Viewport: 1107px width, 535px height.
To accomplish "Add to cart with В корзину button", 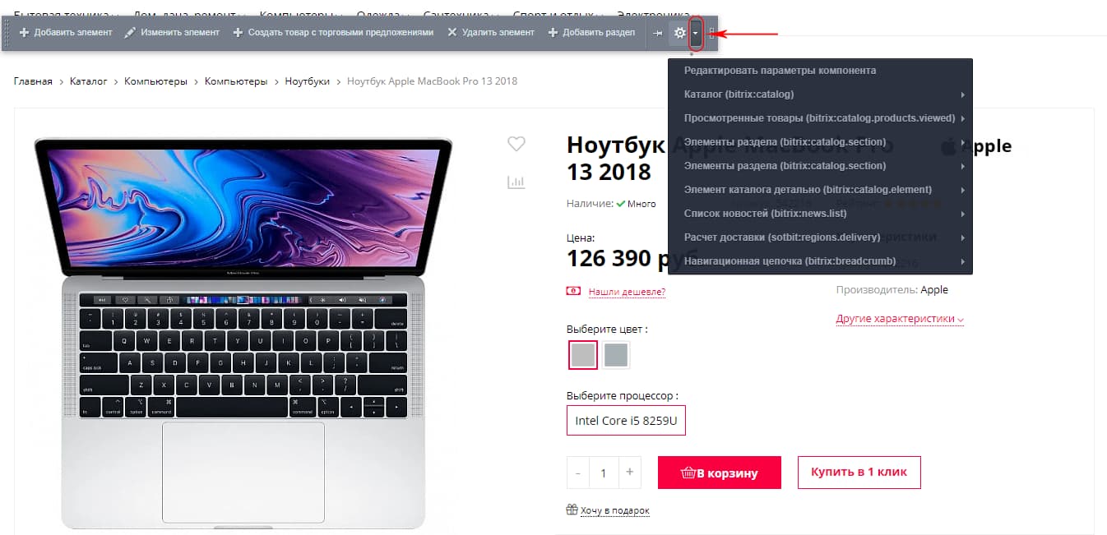I will 720,473.
